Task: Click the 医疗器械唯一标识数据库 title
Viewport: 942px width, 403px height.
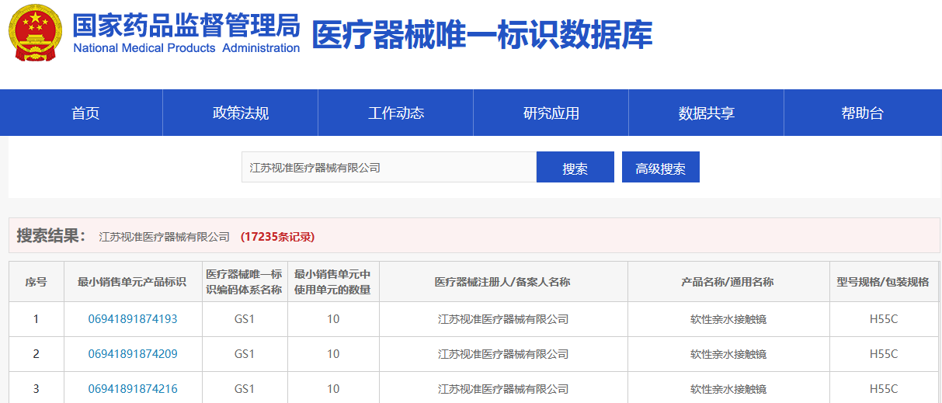Action: pyautogui.click(x=482, y=35)
